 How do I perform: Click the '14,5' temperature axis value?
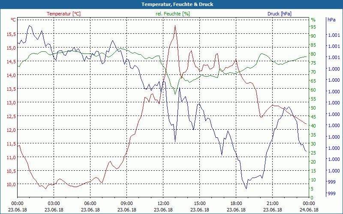point(12,62)
